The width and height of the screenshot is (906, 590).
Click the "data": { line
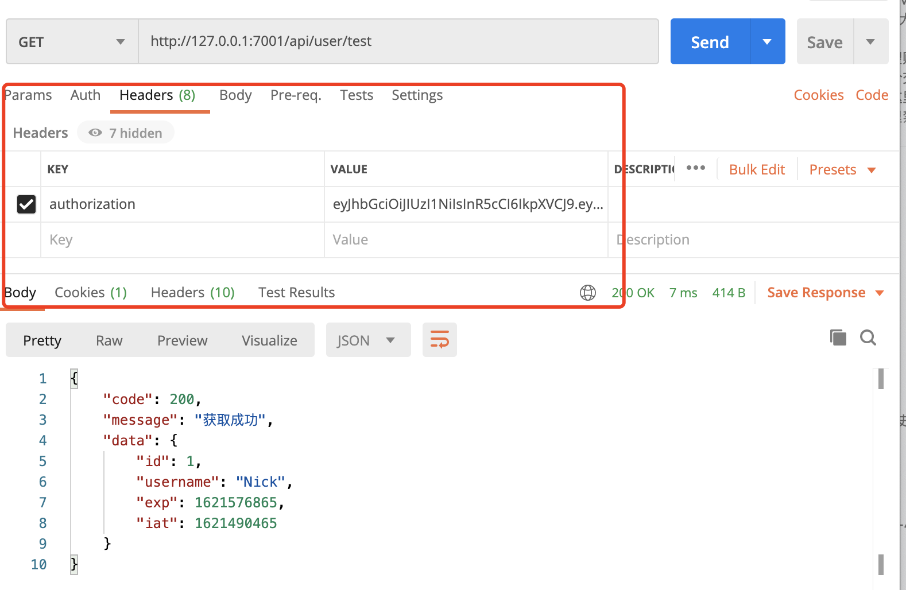coord(140,441)
